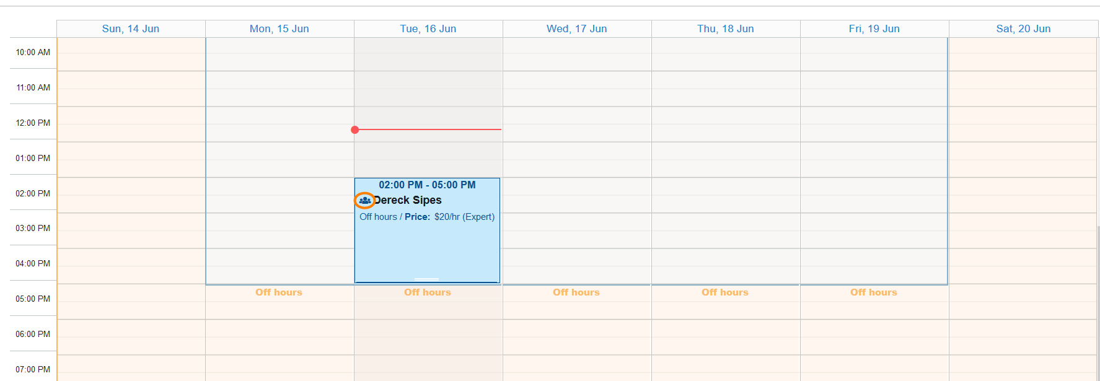Click the group icon beside Dereck Sipes
The height and width of the screenshot is (381, 1100).
tap(365, 200)
